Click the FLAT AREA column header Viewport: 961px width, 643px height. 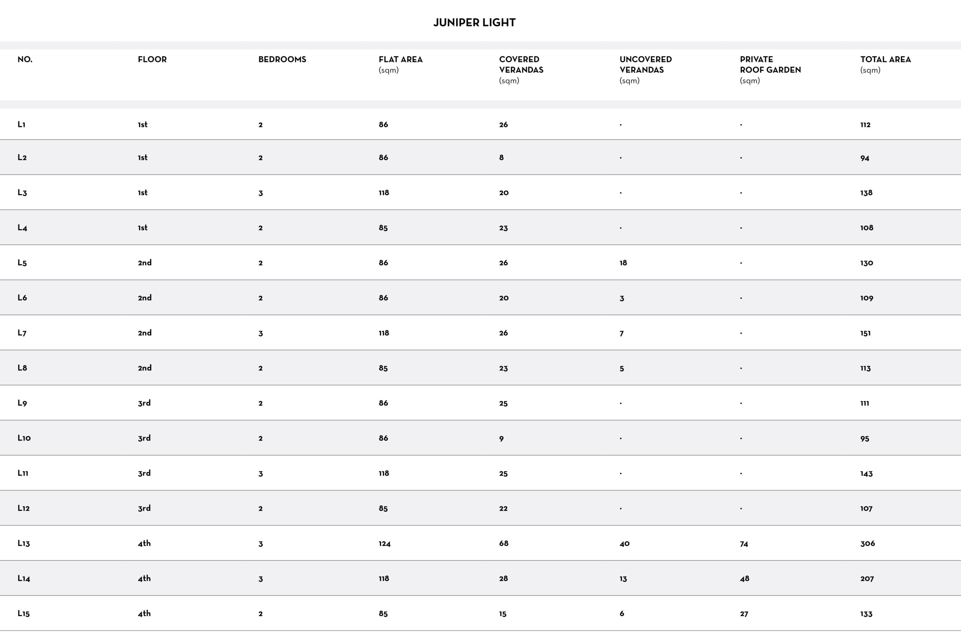[400, 59]
